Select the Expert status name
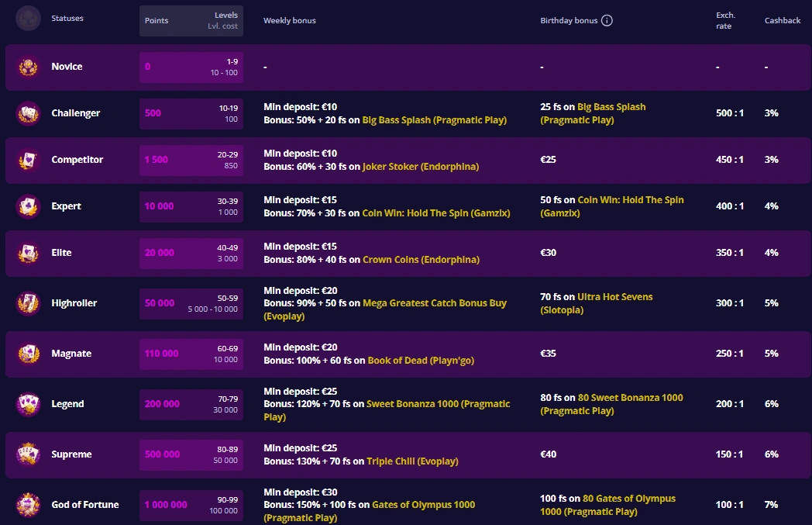 tap(67, 206)
